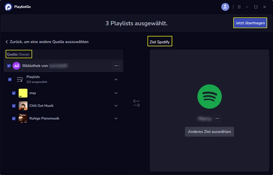
Task: Close the PlaylistGo window
Action: tap(265, 7)
